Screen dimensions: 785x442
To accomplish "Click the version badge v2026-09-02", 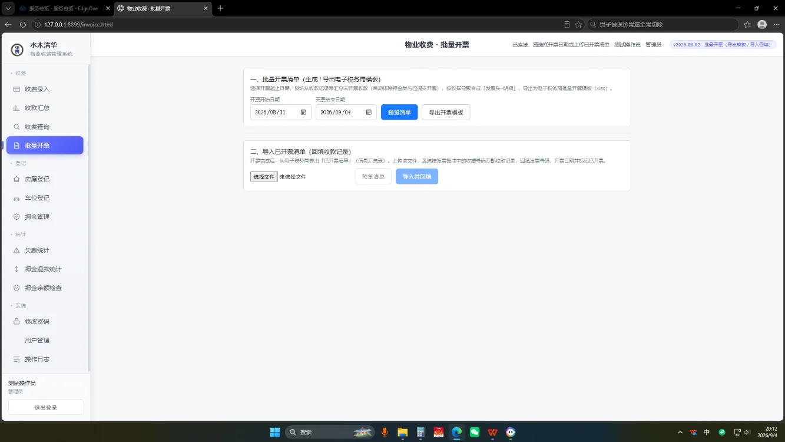I will [723, 45].
